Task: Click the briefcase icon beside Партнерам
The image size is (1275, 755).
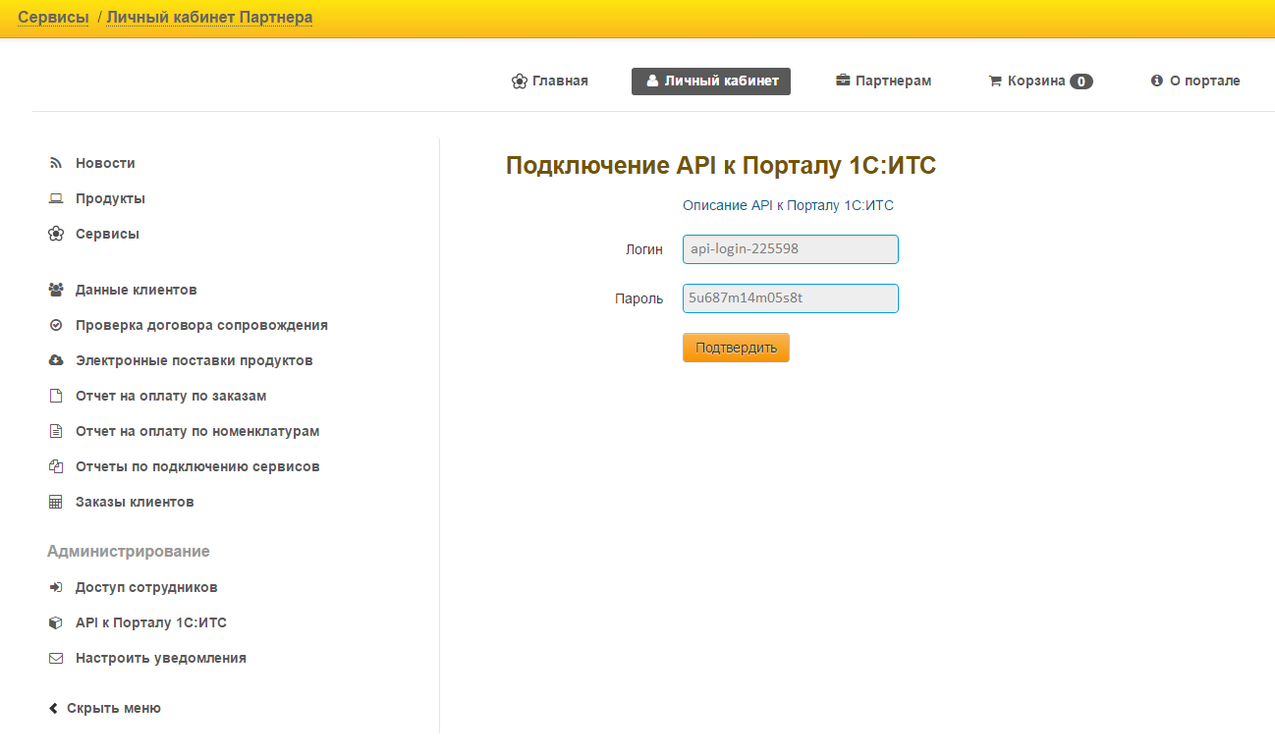Action: coord(843,81)
